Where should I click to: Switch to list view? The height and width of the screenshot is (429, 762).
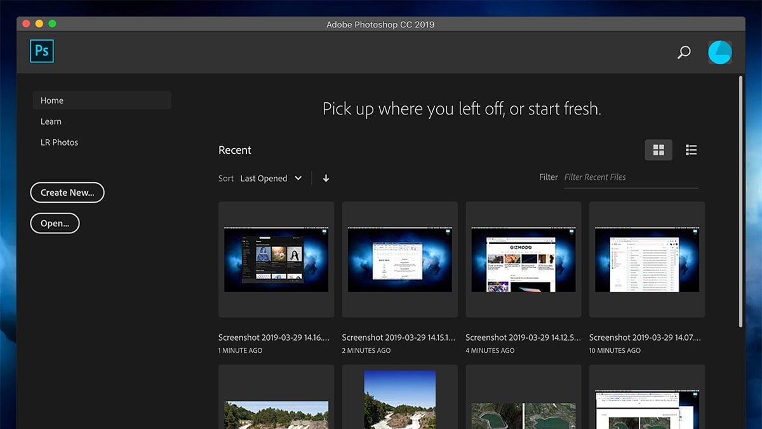(691, 149)
